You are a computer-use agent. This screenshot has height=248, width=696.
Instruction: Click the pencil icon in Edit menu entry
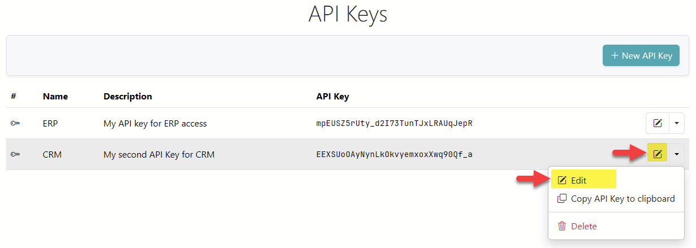pyautogui.click(x=562, y=181)
